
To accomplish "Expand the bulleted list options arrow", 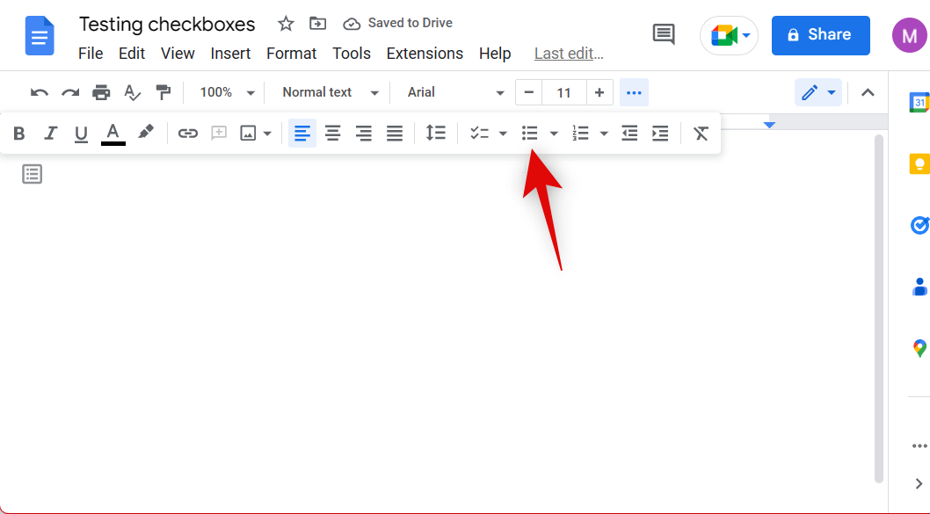I will pos(555,133).
